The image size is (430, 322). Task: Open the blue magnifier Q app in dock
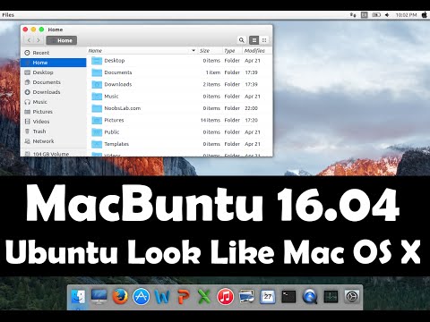310,297
